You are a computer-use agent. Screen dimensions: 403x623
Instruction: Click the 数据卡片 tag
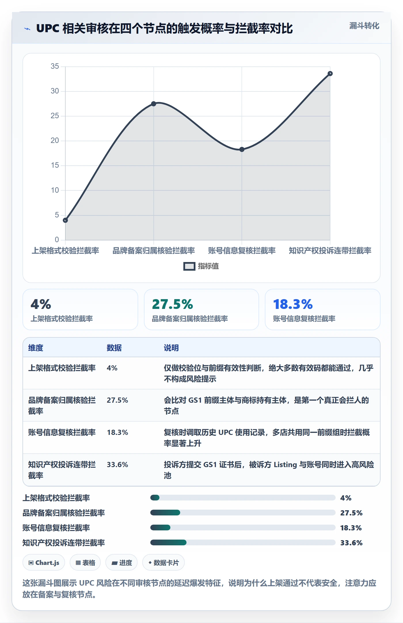164,563
